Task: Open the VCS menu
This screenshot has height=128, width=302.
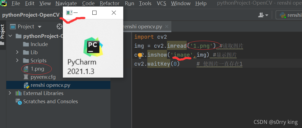Action: pos(162,4)
